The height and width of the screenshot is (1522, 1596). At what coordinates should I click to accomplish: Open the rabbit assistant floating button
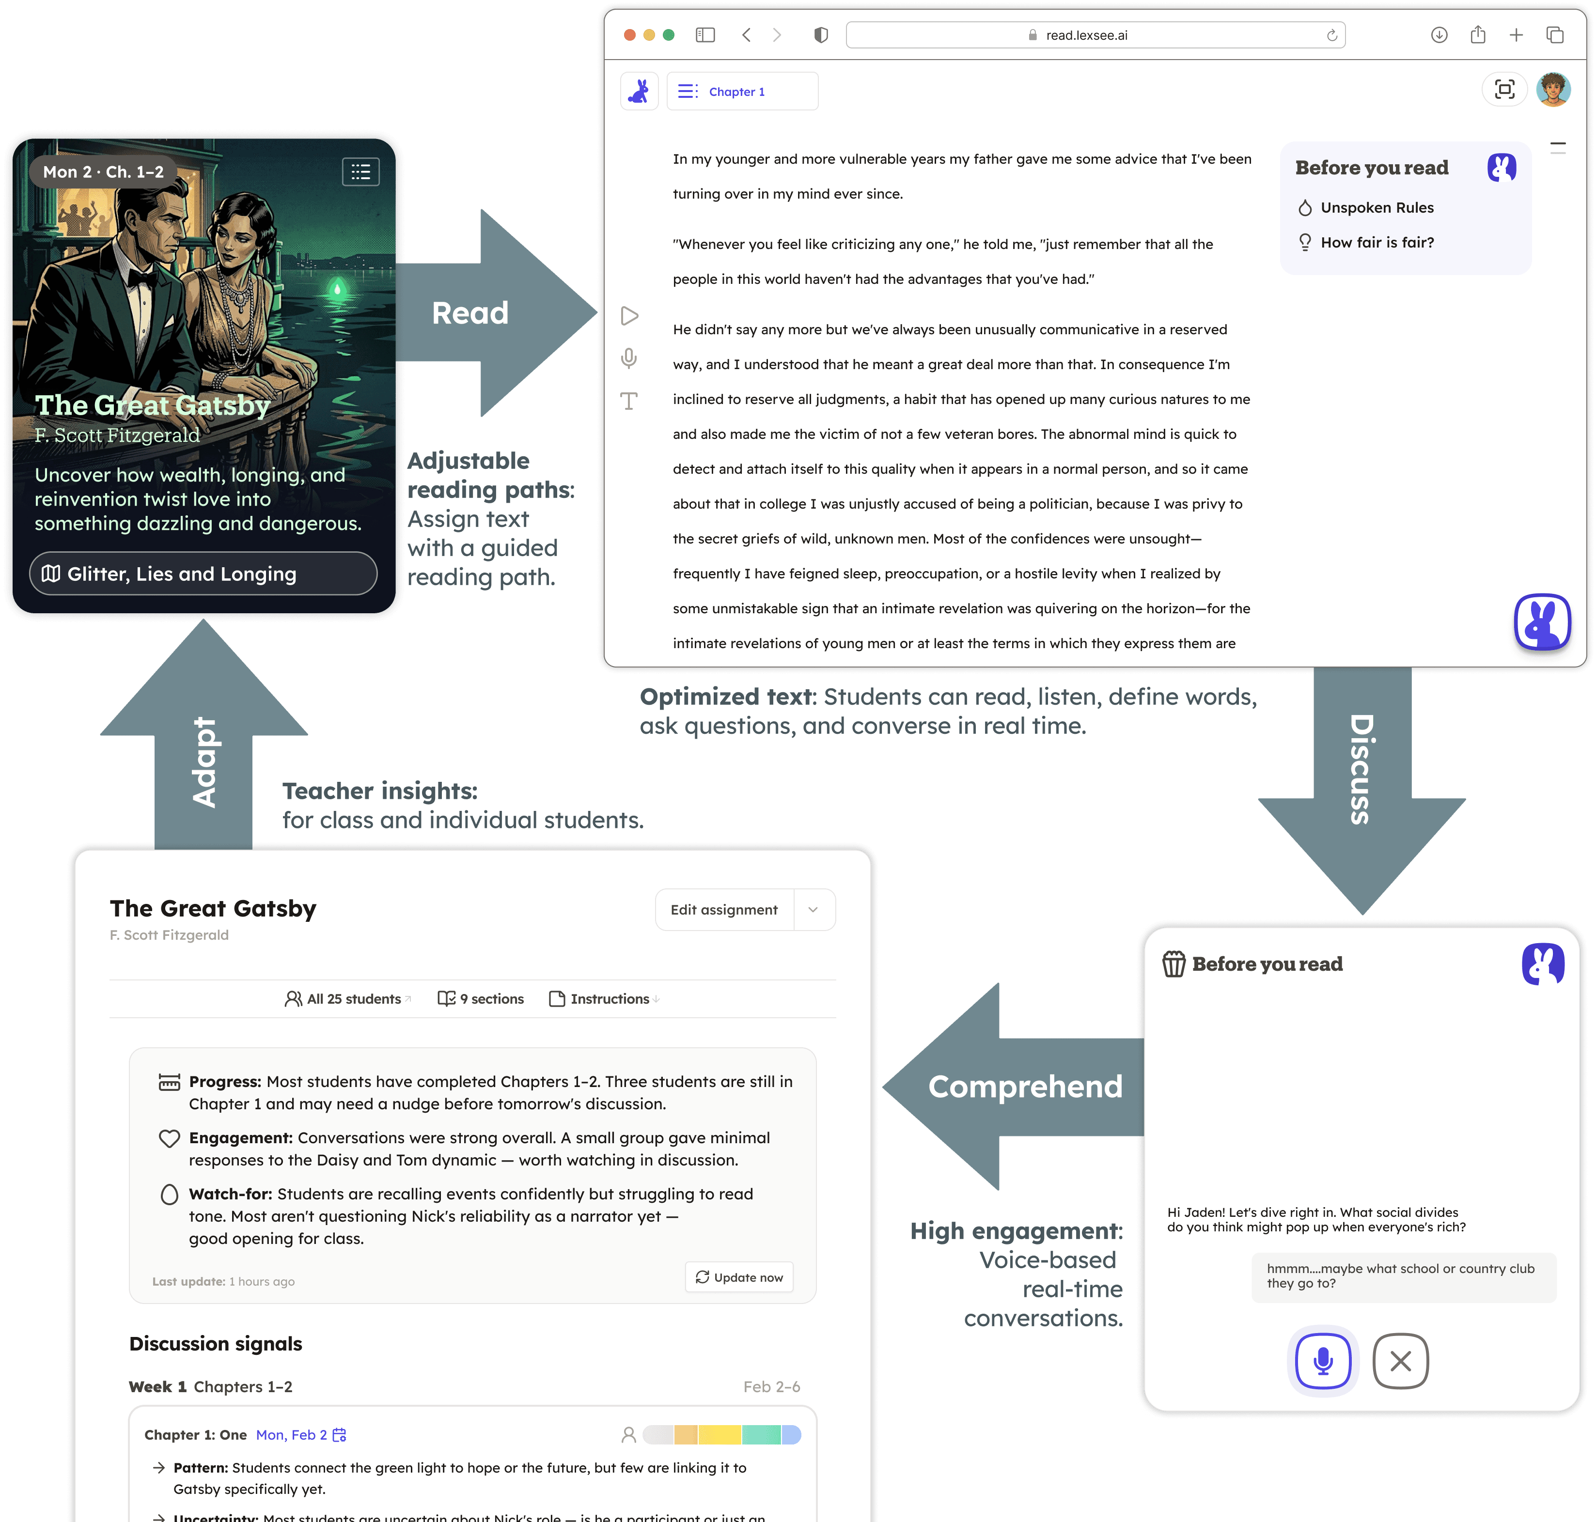coord(1542,622)
